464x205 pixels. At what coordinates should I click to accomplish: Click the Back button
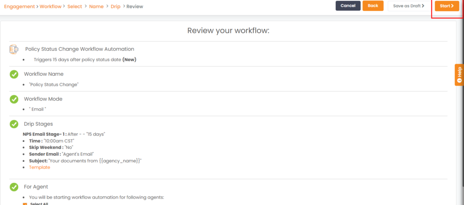pos(373,5)
